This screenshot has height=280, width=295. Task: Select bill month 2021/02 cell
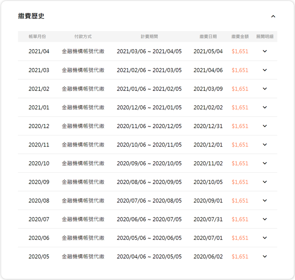click(39, 89)
